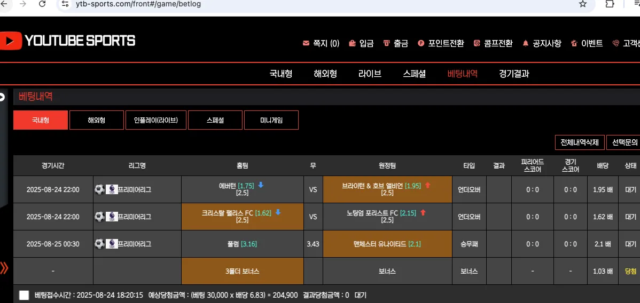Viewport: 640px width, 303px height.
Task: Expand the left sidebar circular arrow
Action: tap(2, 97)
